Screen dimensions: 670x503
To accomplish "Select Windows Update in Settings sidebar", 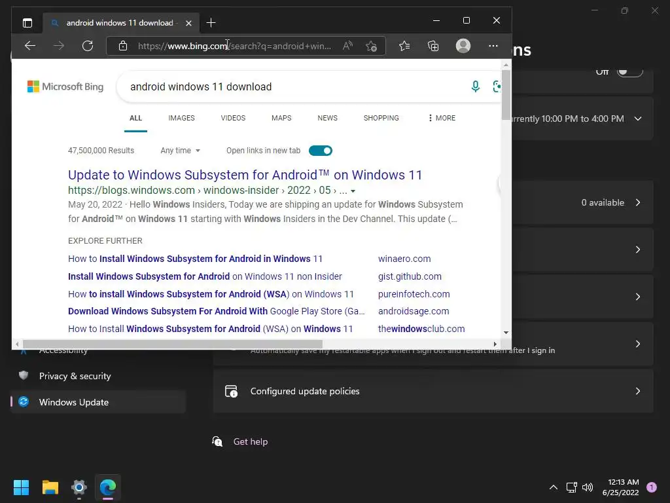I will pyautogui.click(x=98, y=402).
